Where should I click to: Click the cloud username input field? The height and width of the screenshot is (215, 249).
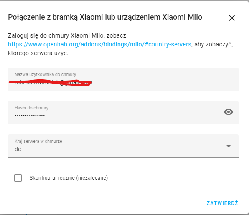point(123,79)
